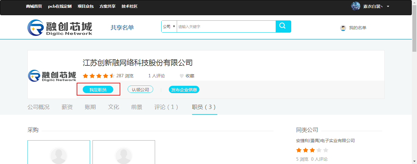Open the 素衣白裳 account dropdown arrow
This screenshot has height=164, width=417.
click(388, 6)
